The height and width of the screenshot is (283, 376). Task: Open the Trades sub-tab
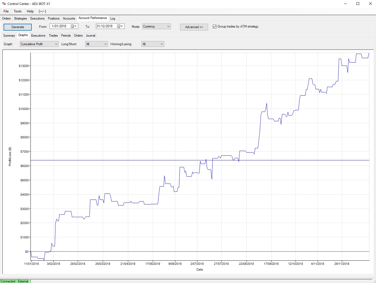coord(53,36)
